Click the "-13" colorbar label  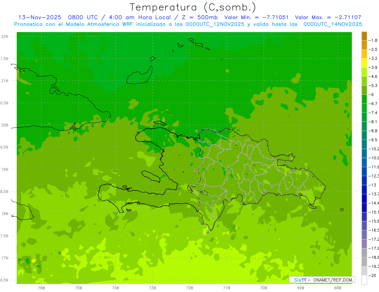pos(373,185)
